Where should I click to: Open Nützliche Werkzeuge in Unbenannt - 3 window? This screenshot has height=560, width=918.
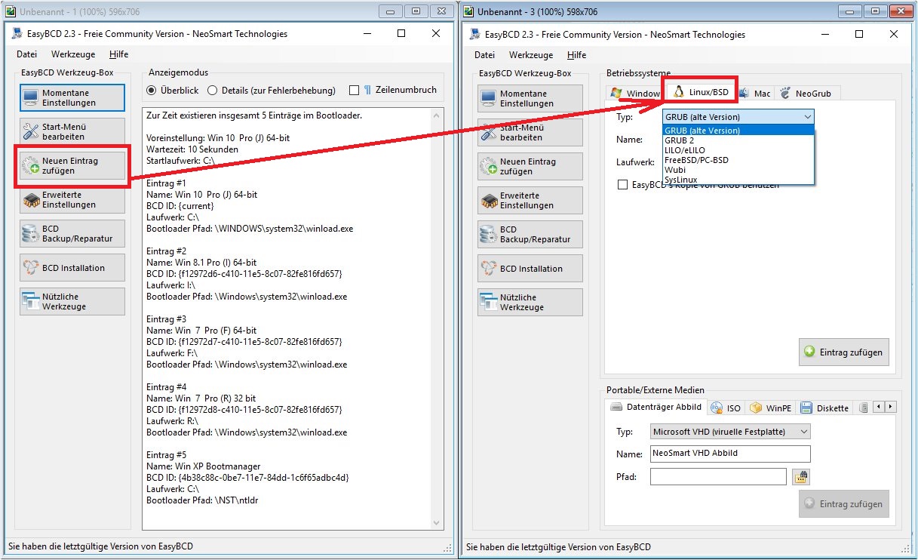click(530, 302)
